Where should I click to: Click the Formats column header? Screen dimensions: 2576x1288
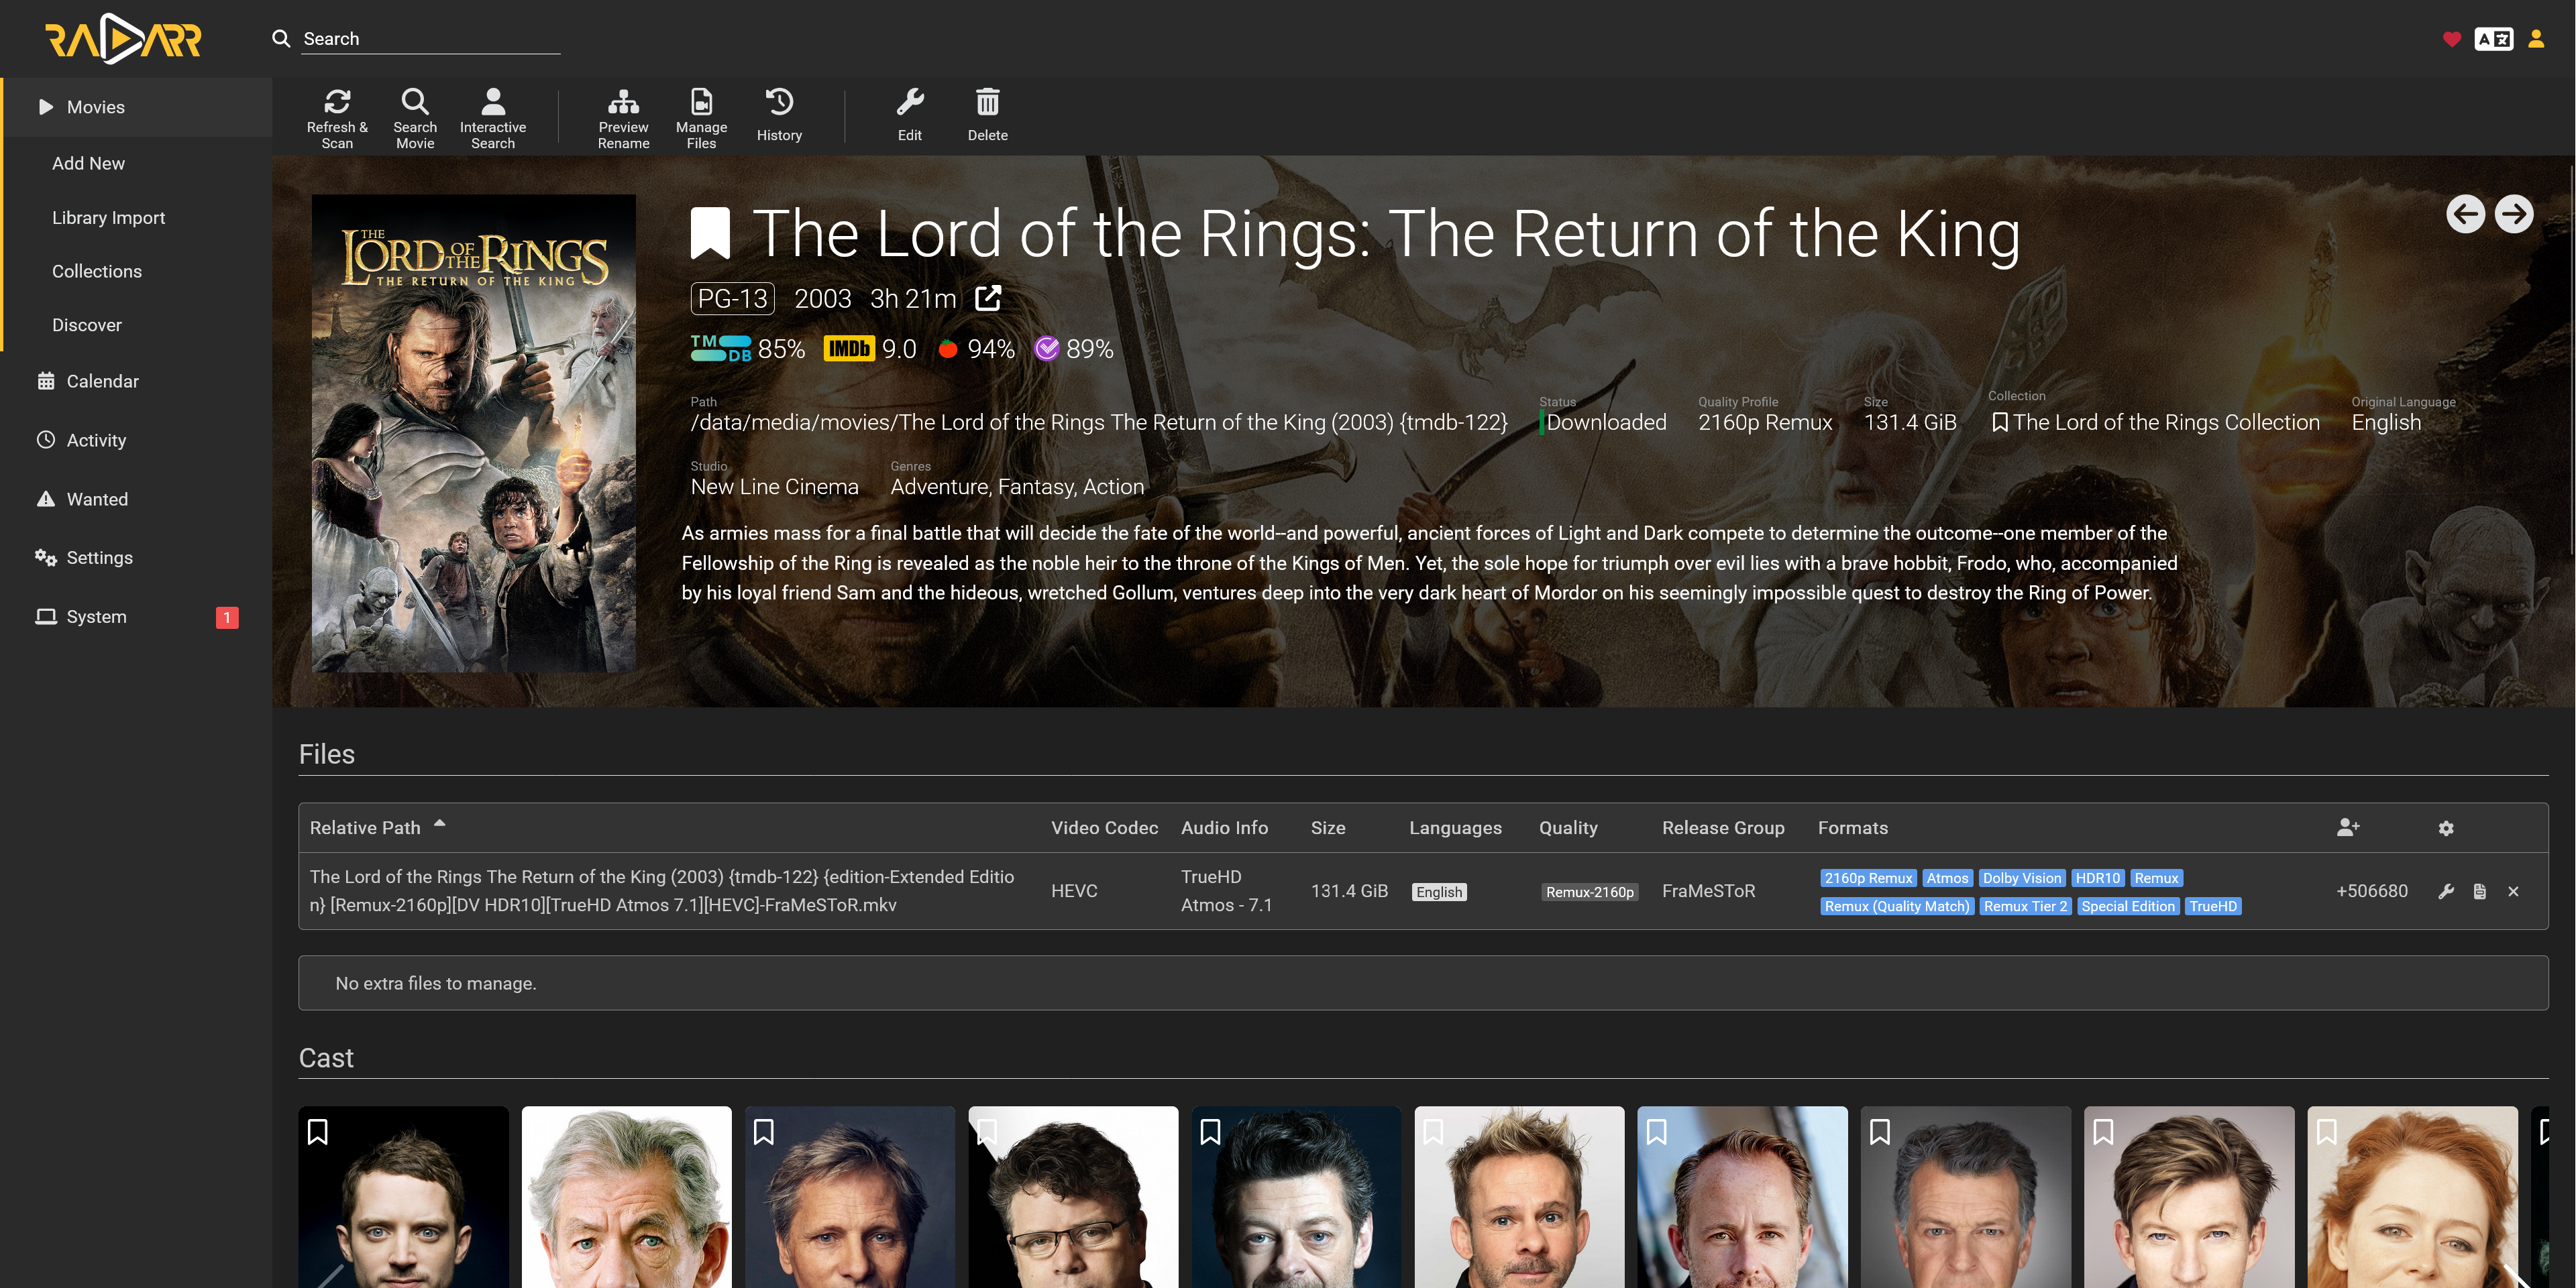tap(1853, 827)
